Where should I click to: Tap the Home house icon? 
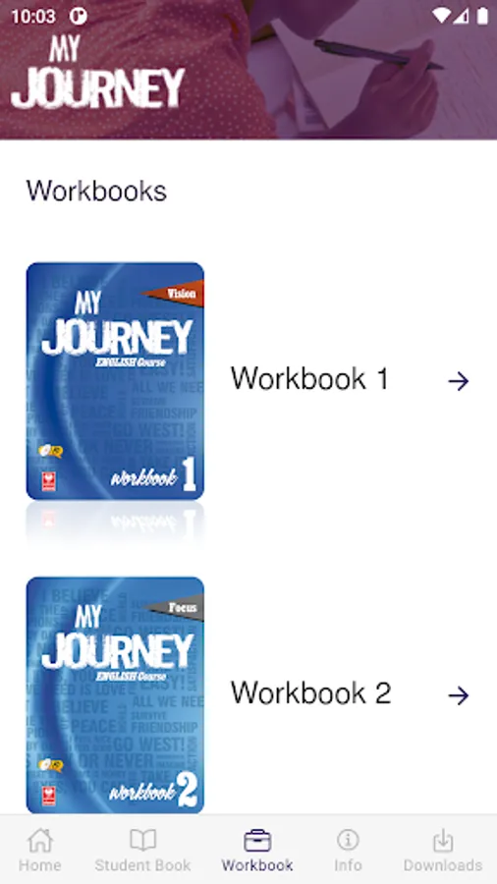click(x=40, y=840)
